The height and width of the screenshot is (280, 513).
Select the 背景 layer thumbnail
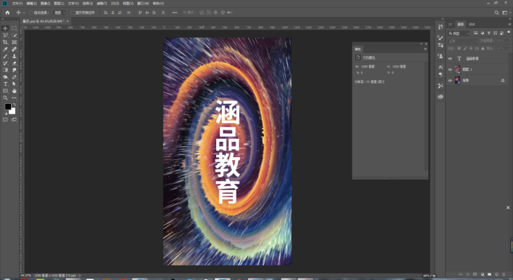click(458, 80)
